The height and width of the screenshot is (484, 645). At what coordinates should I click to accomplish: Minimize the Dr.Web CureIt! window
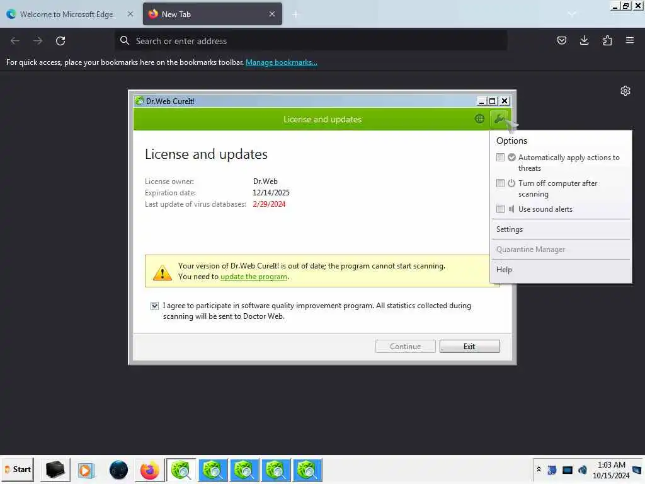[481, 101]
